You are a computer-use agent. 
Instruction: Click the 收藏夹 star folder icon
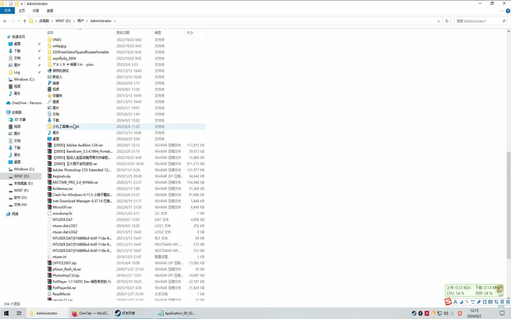point(49,95)
